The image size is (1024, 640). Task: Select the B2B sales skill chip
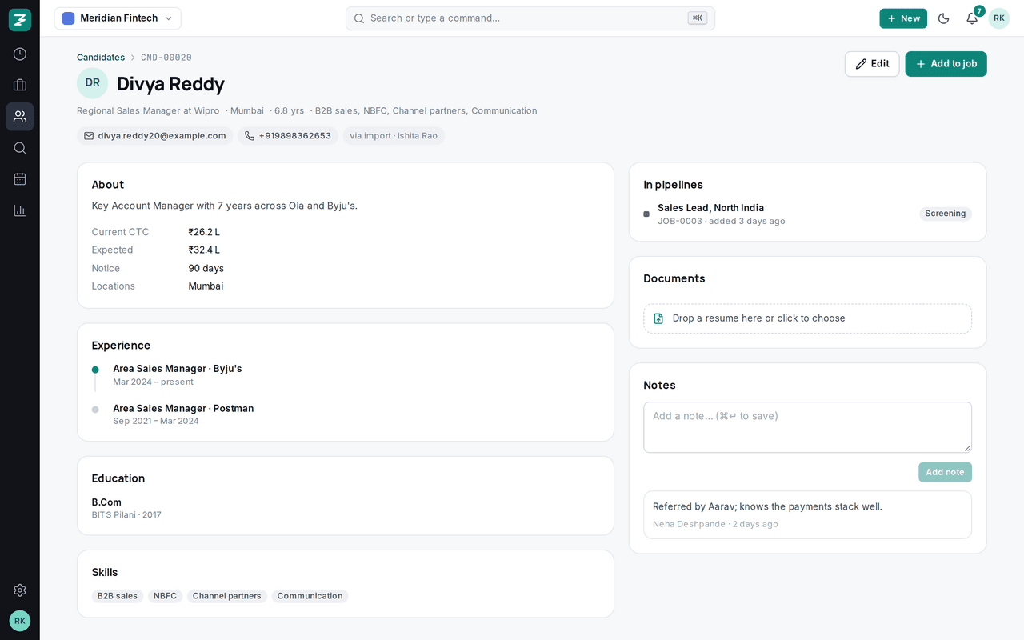[x=118, y=596]
